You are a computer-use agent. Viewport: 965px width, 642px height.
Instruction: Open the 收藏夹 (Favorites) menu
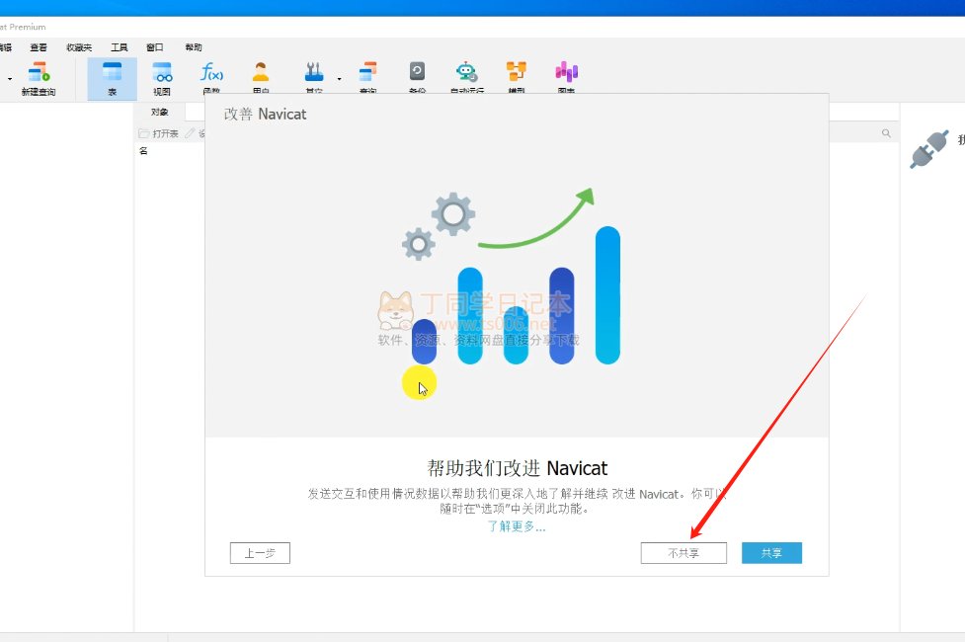(x=79, y=47)
